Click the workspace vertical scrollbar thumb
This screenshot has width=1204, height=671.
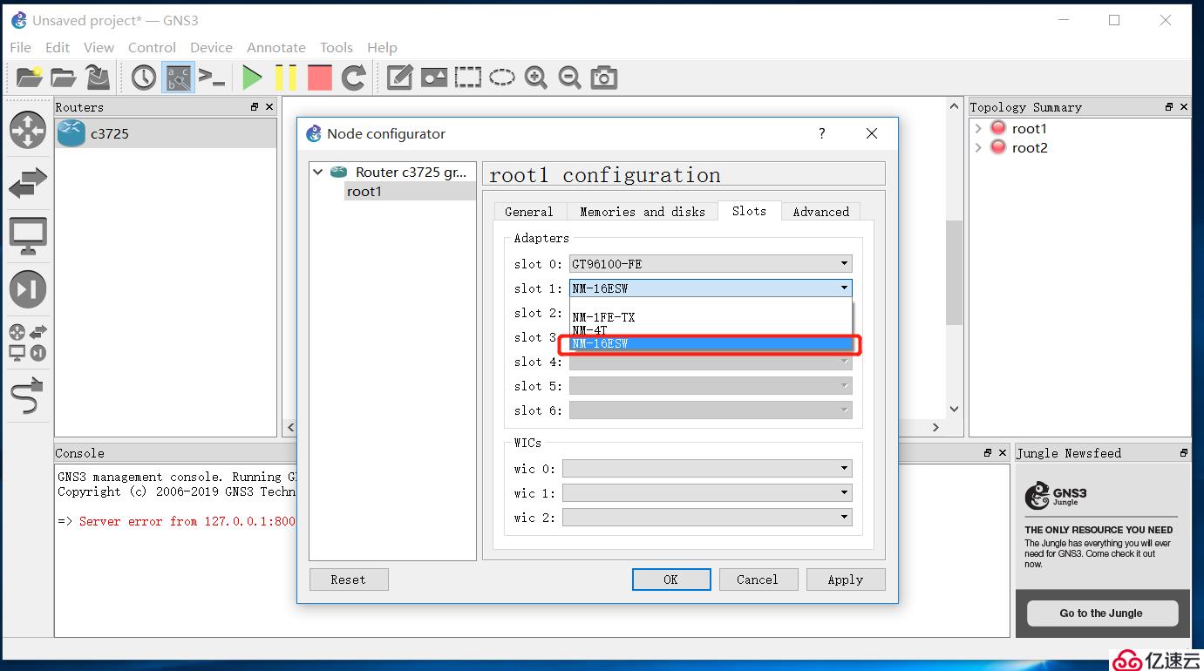[954, 273]
